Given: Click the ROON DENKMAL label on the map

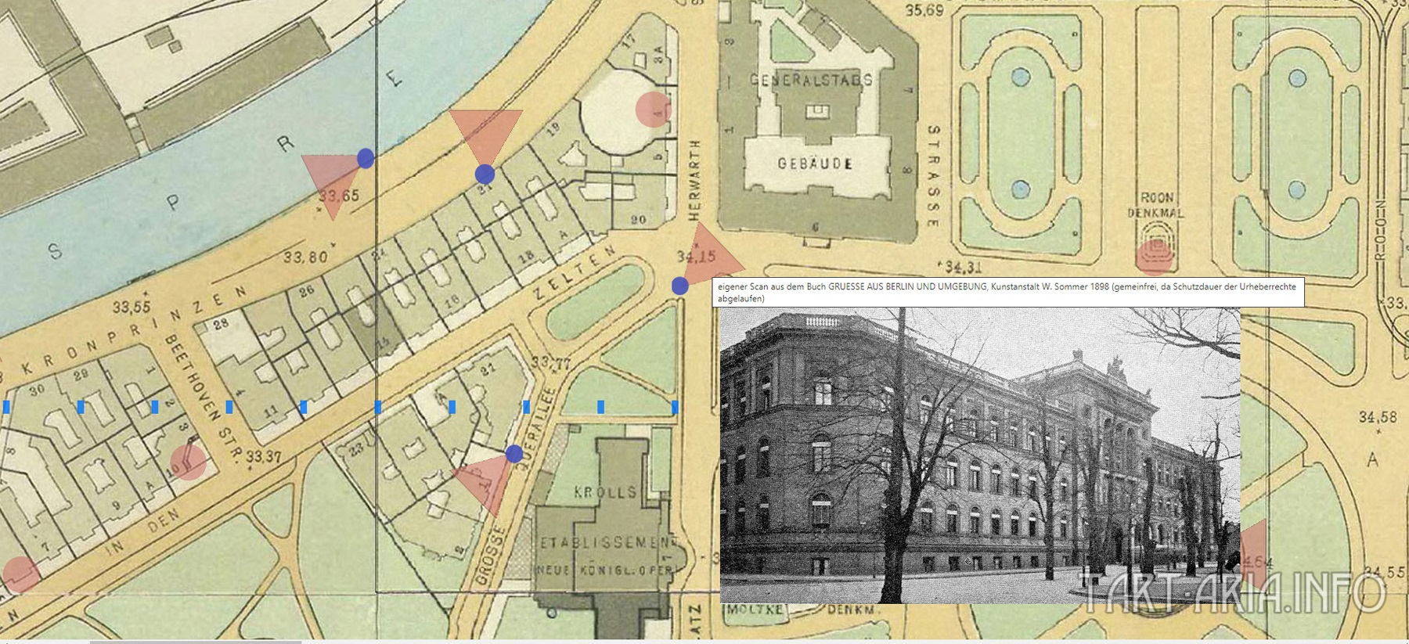Looking at the screenshot, I should pyautogui.click(x=1156, y=205).
